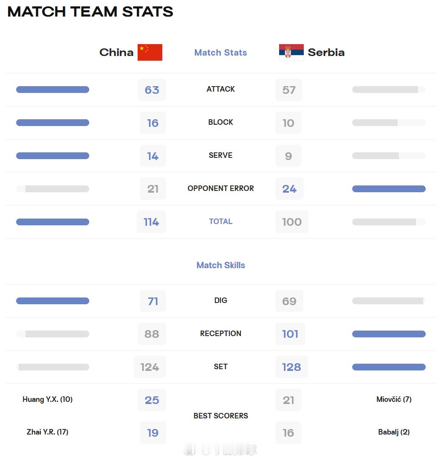
Task: Click Babalj (2) player name
Action: click(394, 432)
